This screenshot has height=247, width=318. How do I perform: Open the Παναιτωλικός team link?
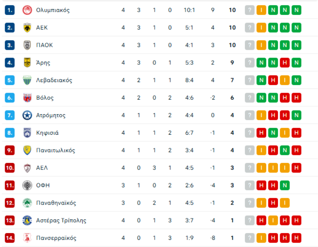56,151
